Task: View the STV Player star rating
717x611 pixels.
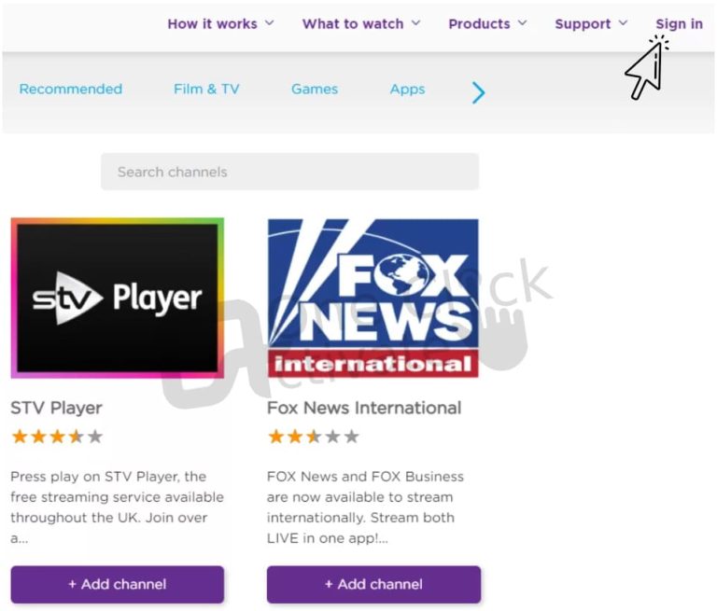Action: 57,437
